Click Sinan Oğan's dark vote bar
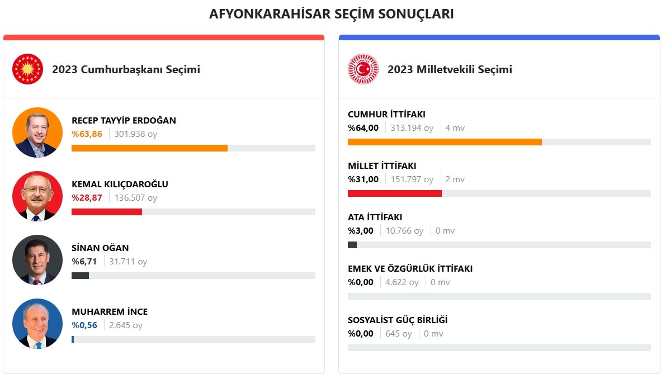Image resolution: width=661 pixels, height=374 pixels. [80, 276]
